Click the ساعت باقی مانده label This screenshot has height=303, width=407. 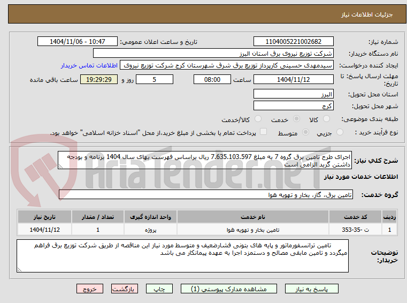53,80
